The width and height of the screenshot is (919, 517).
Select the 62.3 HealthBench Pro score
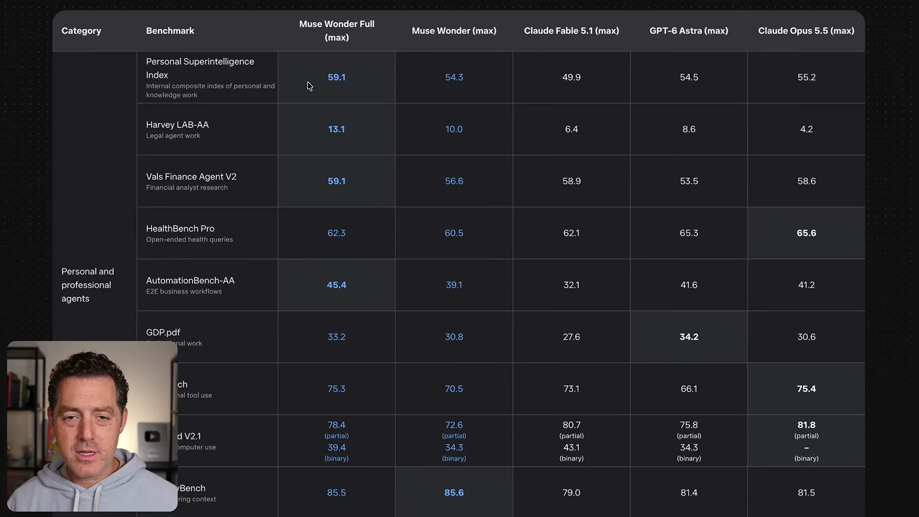coord(337,233)
